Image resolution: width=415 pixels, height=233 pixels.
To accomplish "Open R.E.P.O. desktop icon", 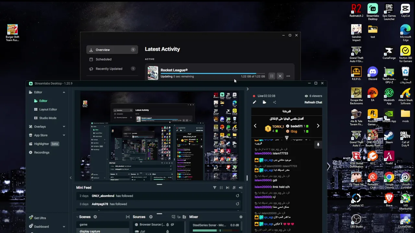I will pyautogui.click(x=356, y=73).
